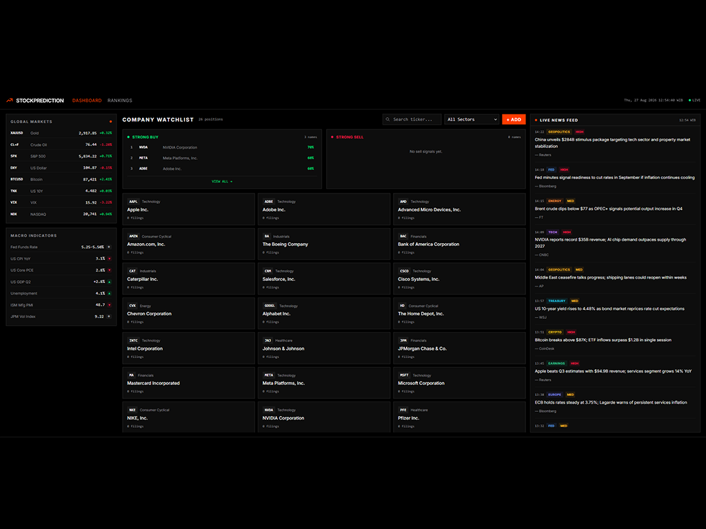The width and height of the screenshot is (706, 529).
Task: Click the BAC ticker badge
Action: (x=403, y=236)
